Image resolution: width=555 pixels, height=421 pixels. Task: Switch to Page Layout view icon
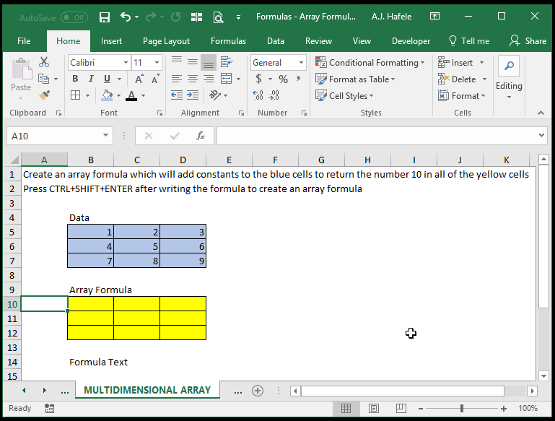click(373, 408)
